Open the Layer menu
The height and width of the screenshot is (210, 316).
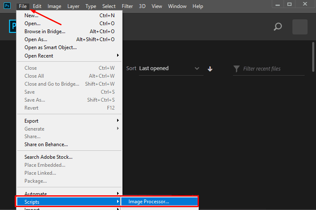[73, 6]
